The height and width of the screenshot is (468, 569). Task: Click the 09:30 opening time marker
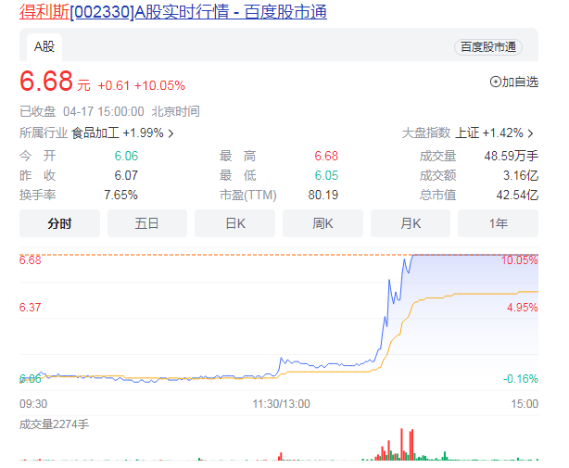click(x=33, y=404)
